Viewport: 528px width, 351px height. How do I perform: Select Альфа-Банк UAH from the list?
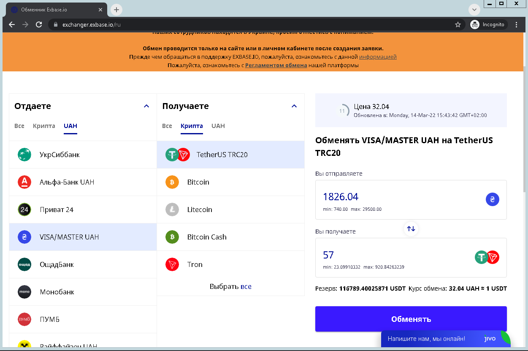coord(83,182)
